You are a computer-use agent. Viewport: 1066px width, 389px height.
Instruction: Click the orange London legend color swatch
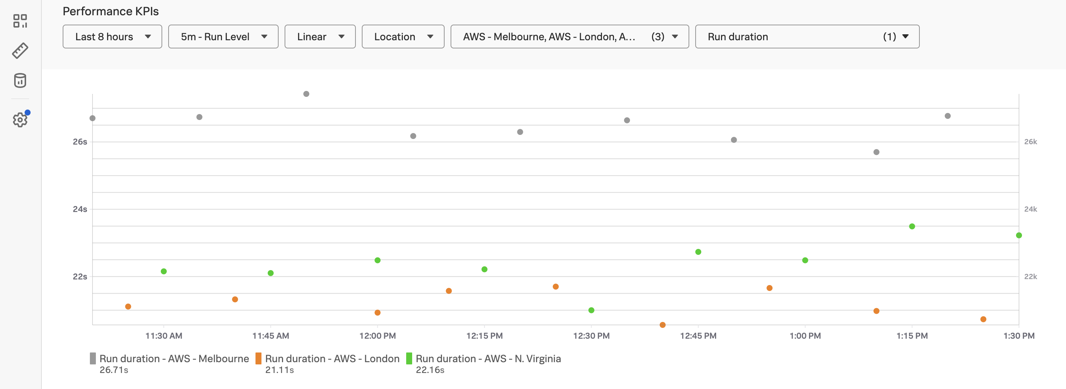258,358
